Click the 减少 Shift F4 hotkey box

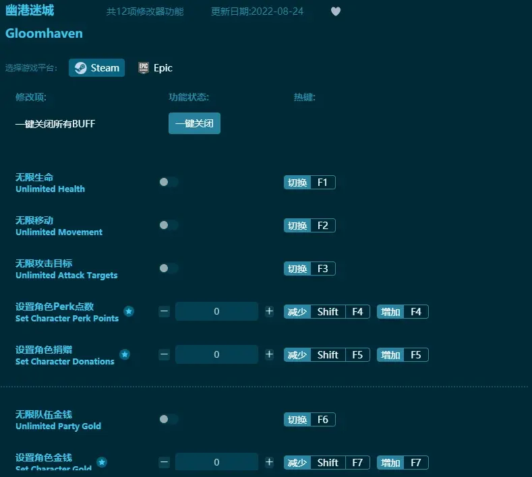327,311
